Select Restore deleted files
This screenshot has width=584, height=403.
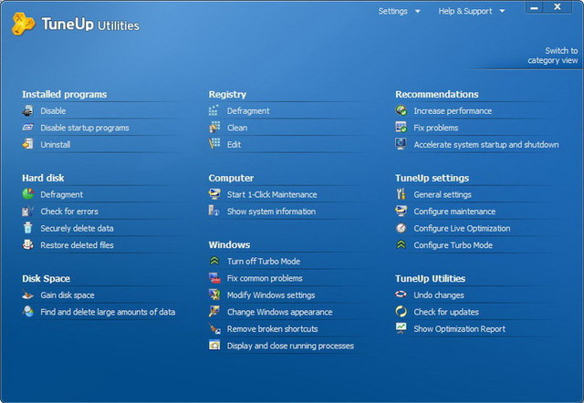(77, 245)
